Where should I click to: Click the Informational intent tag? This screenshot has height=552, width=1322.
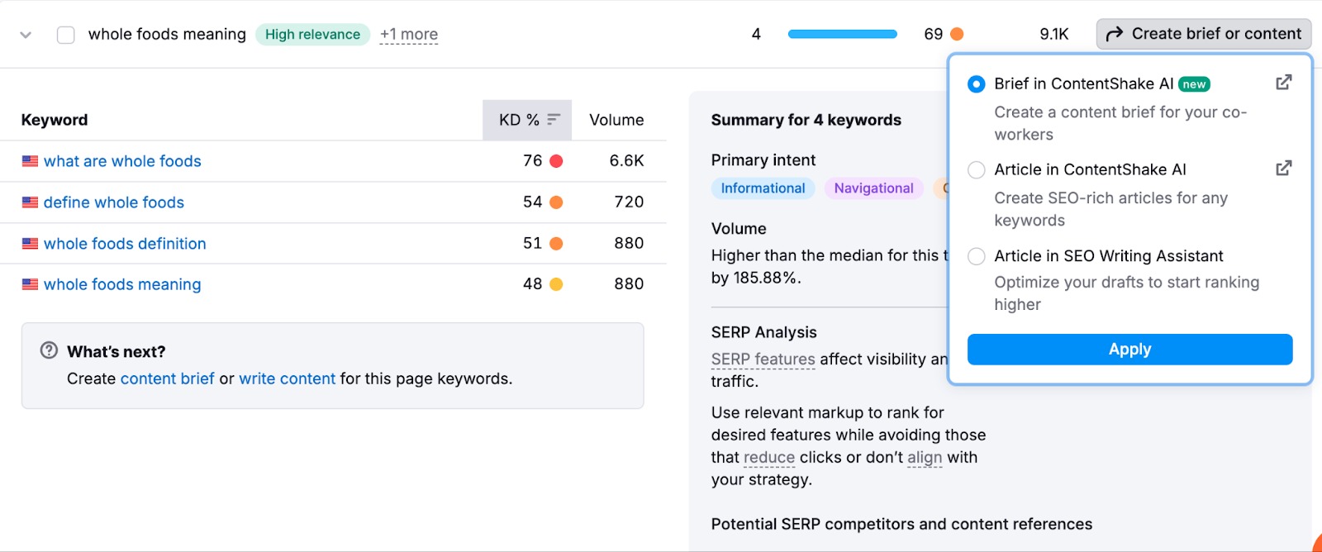click(x=763, y=188)
